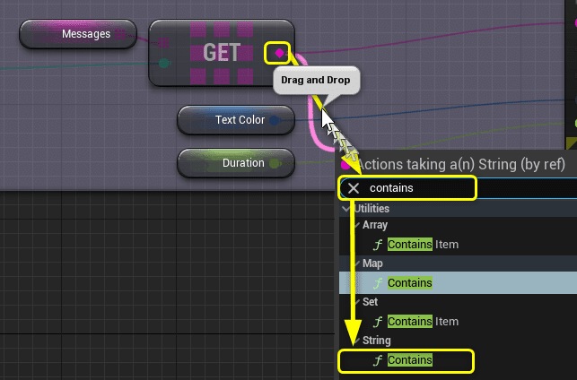The width and height of the screenshot is (577, 380).
Task: Click 'Actions taking a(n) String (by ref)' header
Action: pos(461,164)
